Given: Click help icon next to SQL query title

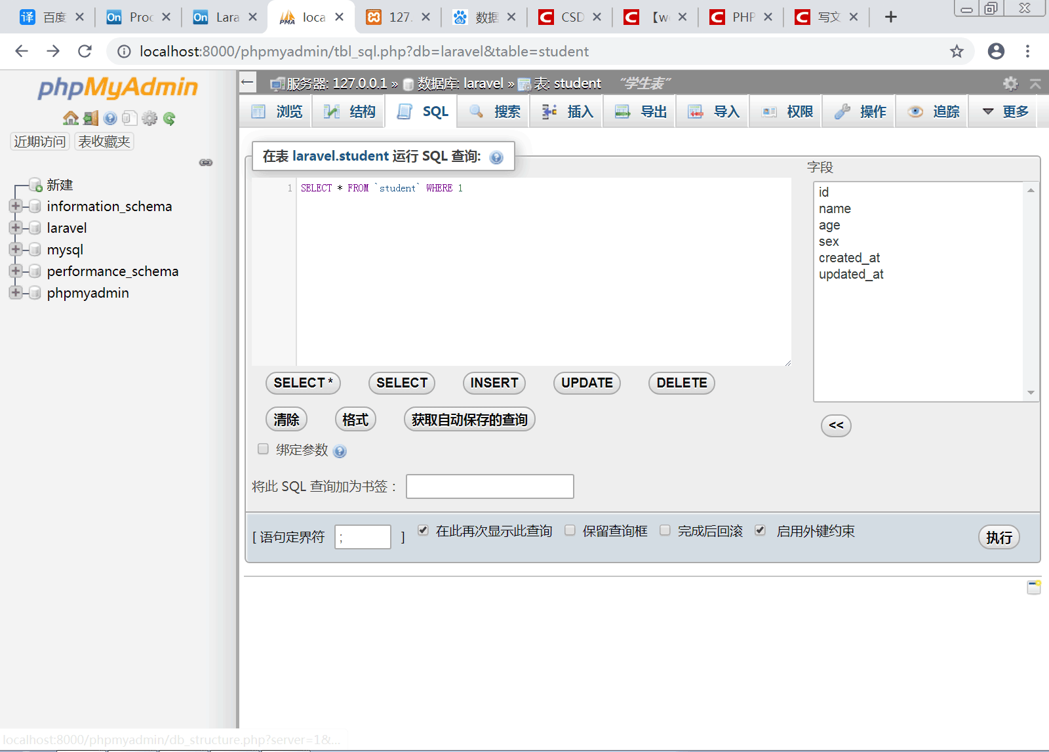Looking at the screenshot, I should pos(496,157).
